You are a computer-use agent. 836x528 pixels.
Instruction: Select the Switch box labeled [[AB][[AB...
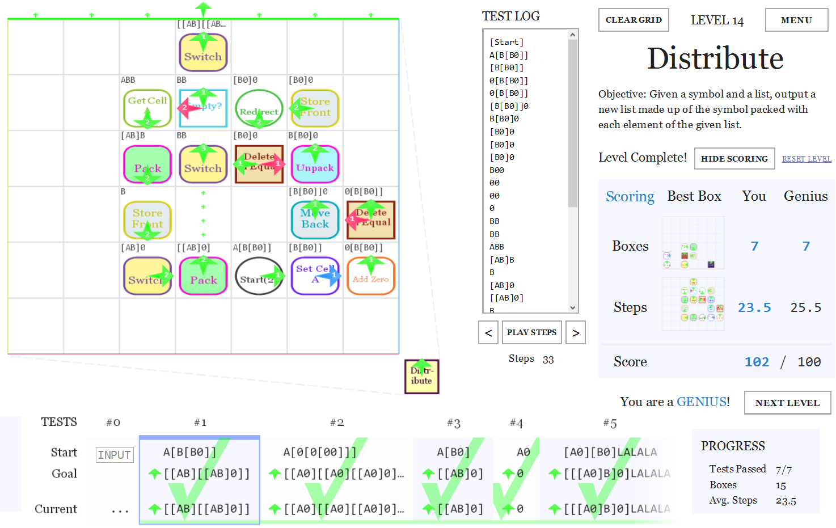pos(203,52)
